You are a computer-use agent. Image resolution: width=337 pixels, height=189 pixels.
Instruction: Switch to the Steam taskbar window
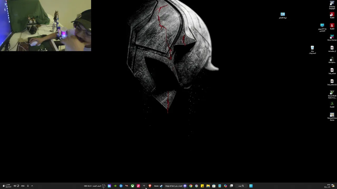[x=158, y=186]
